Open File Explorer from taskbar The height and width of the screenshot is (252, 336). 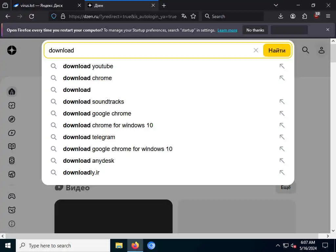pos(119,245)
